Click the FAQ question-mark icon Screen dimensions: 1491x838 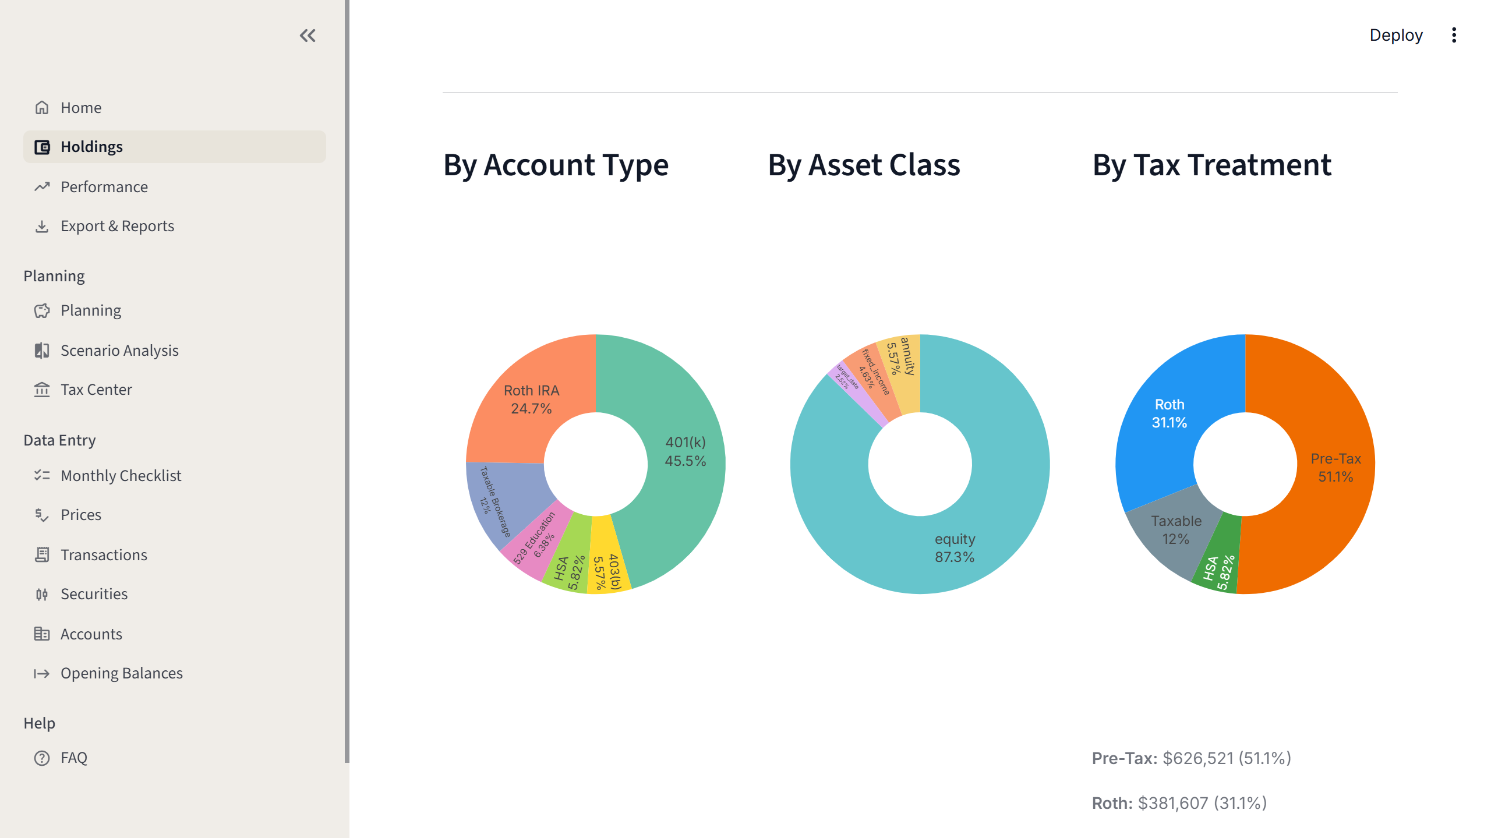tap(41, 758)
